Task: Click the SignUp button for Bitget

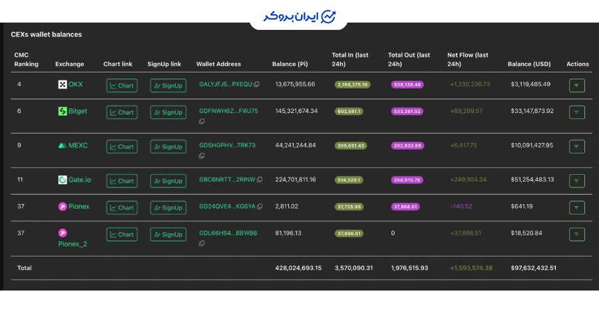Action: click(168, 112)
